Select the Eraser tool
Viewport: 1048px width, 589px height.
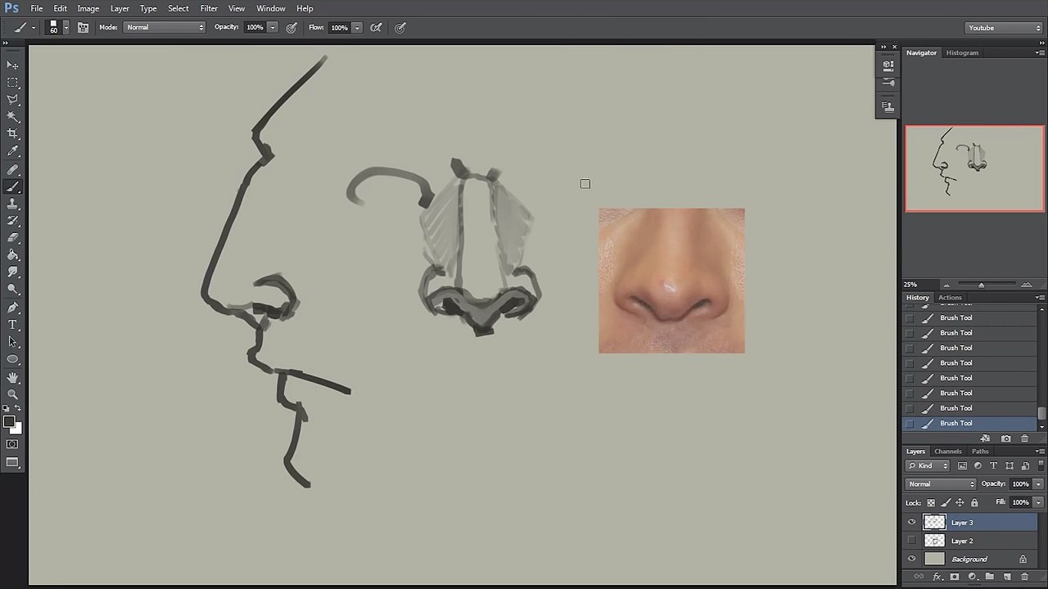click(x=13, y=238)
